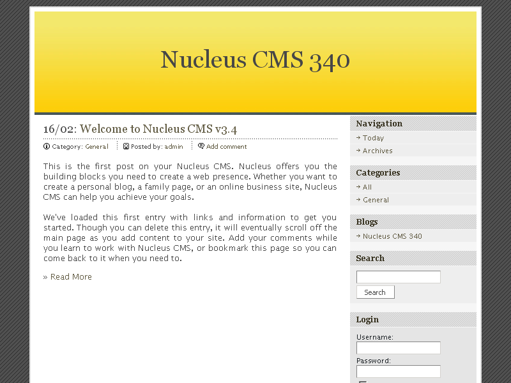Viewport: 511px width, 383px height.
Task: Click the arrow icon beside General category
Action: [358, 200]
